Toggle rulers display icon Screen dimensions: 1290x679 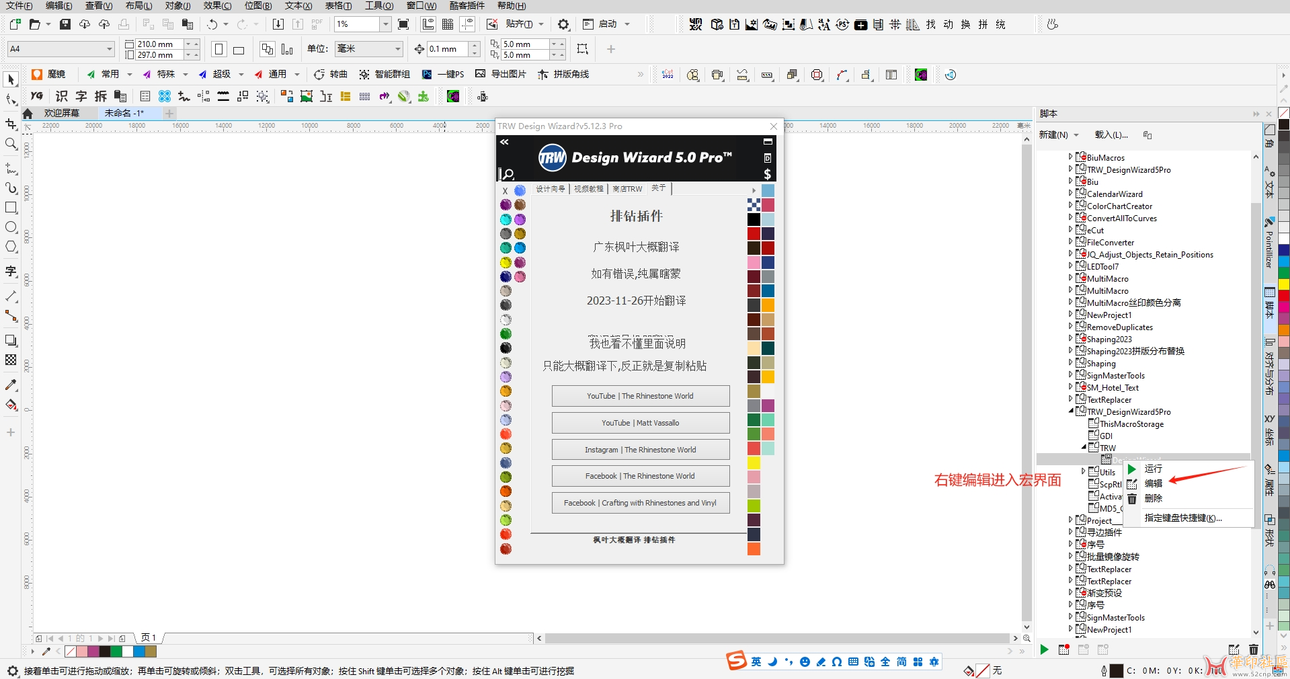pos(428,24)
